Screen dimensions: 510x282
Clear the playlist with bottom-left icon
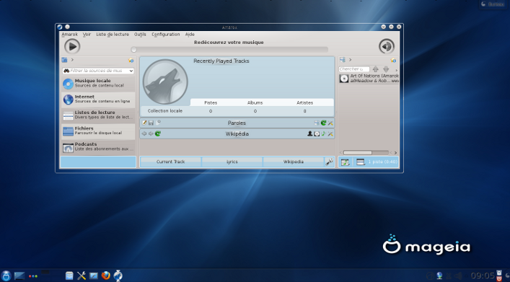[x=345, y=162]
